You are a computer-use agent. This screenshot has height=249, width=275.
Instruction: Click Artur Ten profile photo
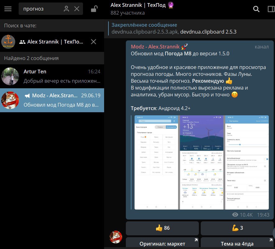tap(10, 76)
